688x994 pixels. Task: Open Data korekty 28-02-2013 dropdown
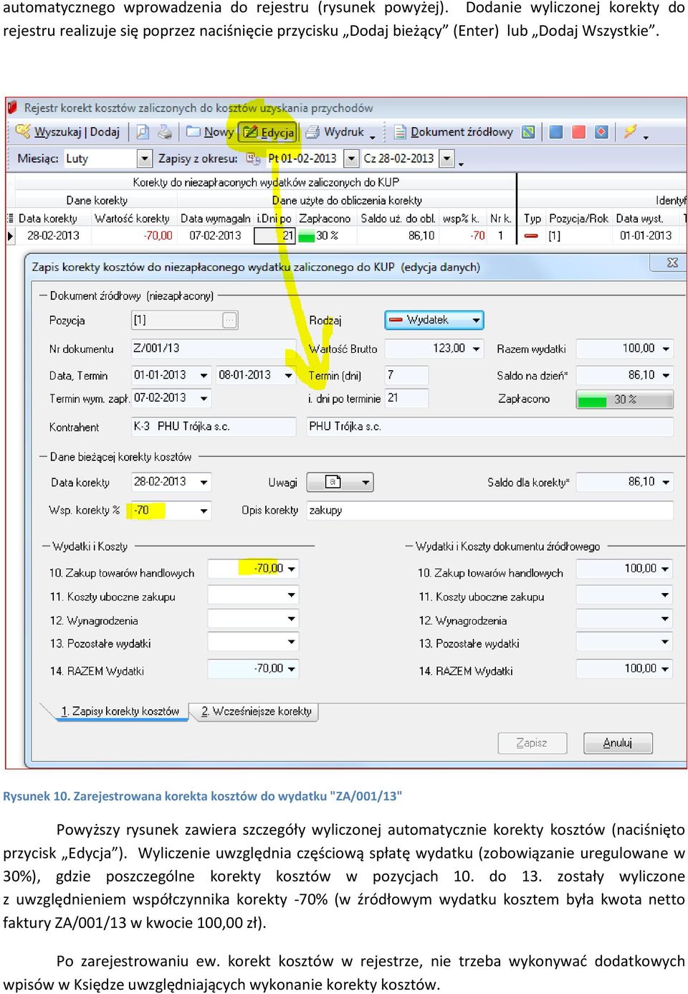pos(204,482)
